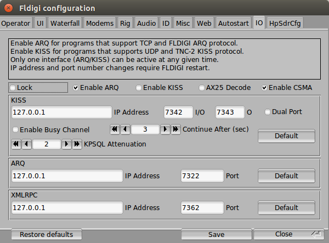Increase KPSQL Attenuation by one step
The image size is (329, 243).
[x=66, y=144]
